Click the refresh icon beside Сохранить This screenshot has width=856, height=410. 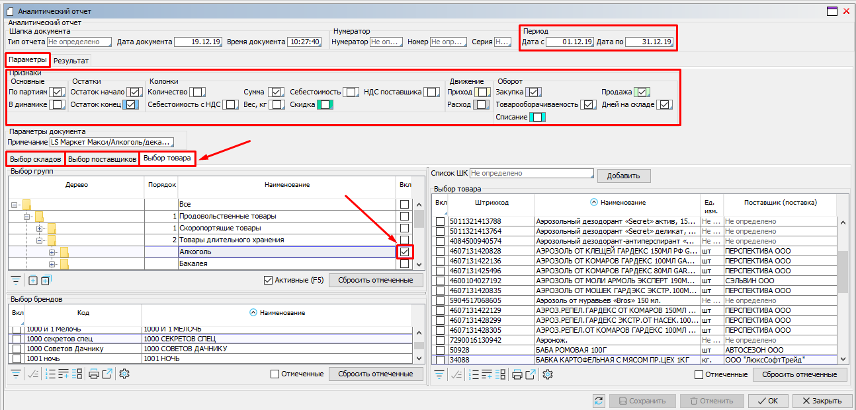tap(599, 401)
